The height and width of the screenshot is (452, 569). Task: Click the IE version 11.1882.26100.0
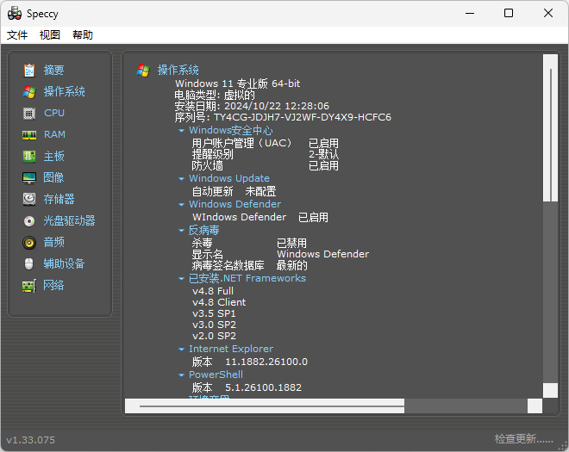point(266,362)
